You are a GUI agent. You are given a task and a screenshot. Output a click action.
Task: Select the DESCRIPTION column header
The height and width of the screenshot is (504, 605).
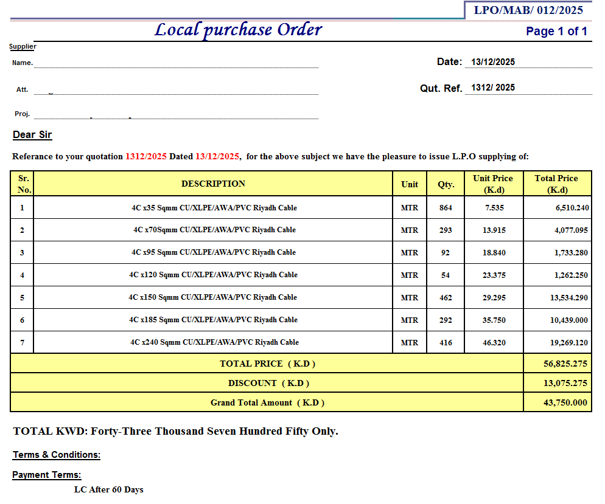pyautogui.click(x=214, y=184)
